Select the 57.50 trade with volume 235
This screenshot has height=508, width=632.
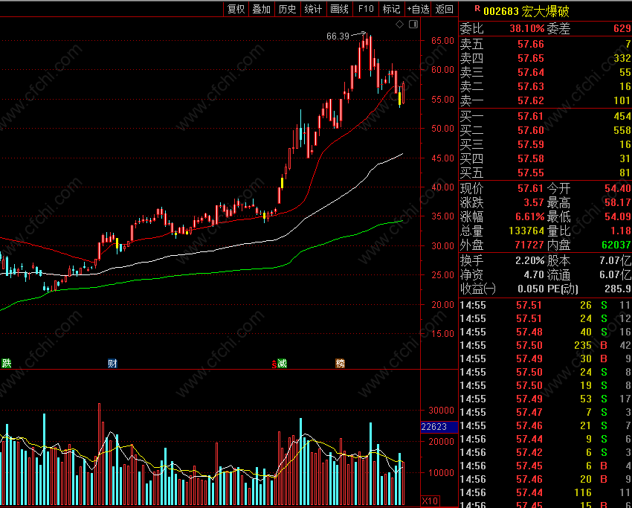tap(545, 346)
